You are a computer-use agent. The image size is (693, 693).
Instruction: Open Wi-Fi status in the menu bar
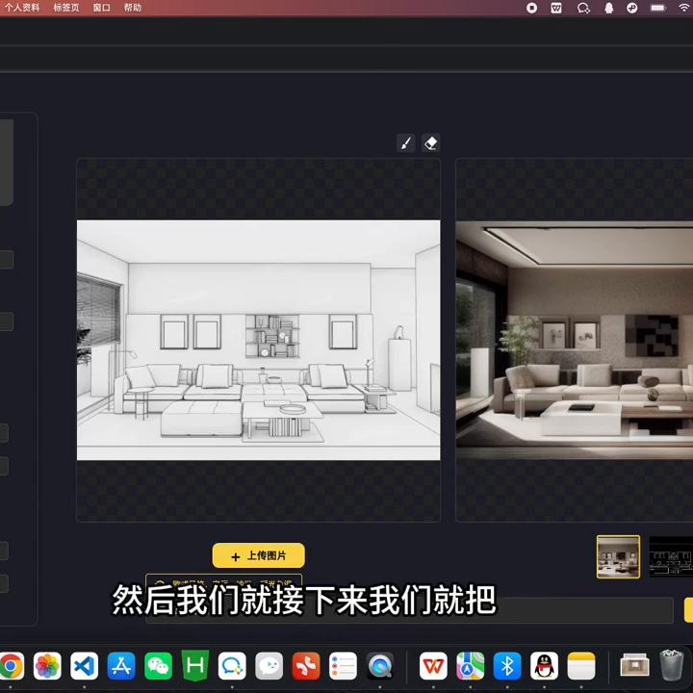coord(684,8)
